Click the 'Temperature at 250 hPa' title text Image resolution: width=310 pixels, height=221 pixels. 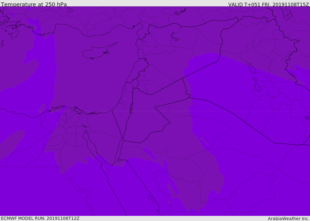(34, 4)
